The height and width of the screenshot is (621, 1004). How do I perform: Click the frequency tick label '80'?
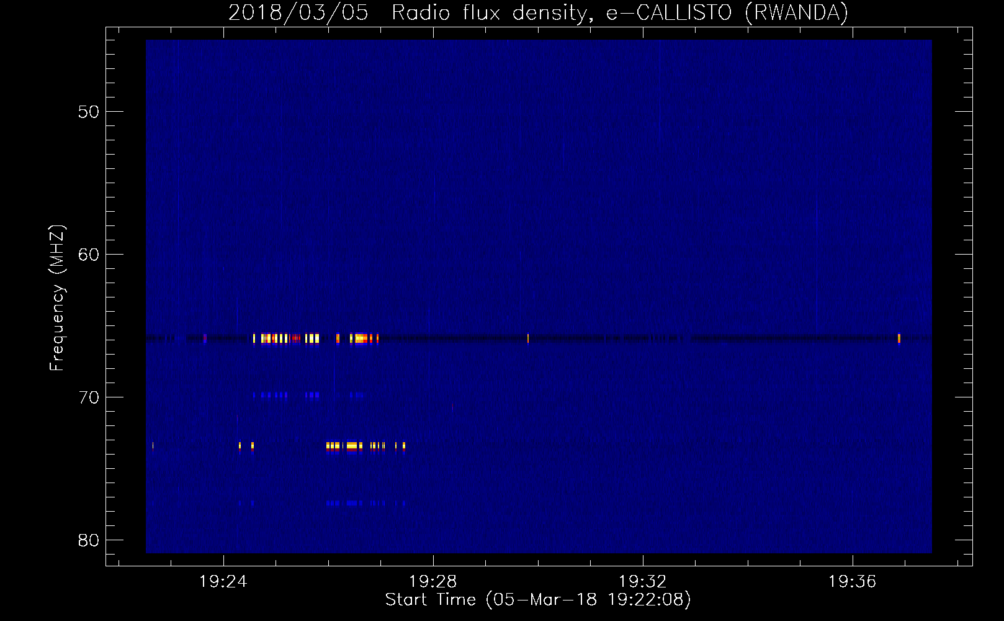89,540
